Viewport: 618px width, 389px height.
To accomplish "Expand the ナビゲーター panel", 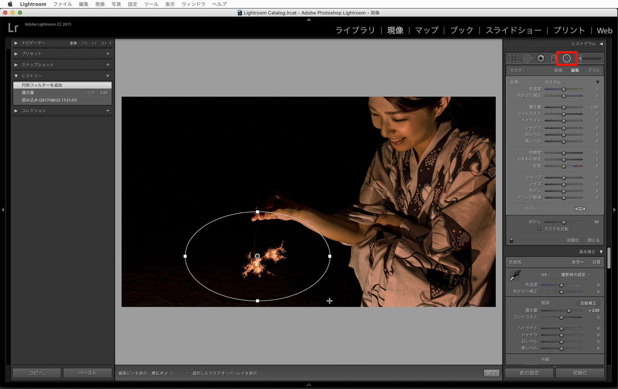I will point(16,43).
